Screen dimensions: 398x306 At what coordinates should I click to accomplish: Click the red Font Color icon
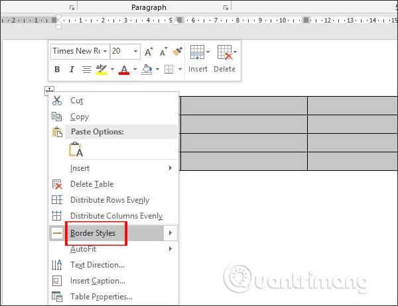click(x=123, y=70)
